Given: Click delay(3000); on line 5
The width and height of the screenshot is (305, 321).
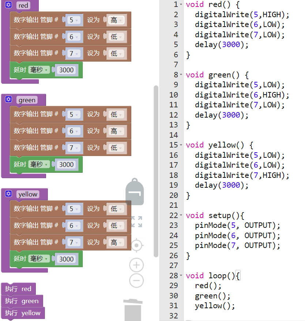Looking at the screenshot, I should tap(222, 45).
